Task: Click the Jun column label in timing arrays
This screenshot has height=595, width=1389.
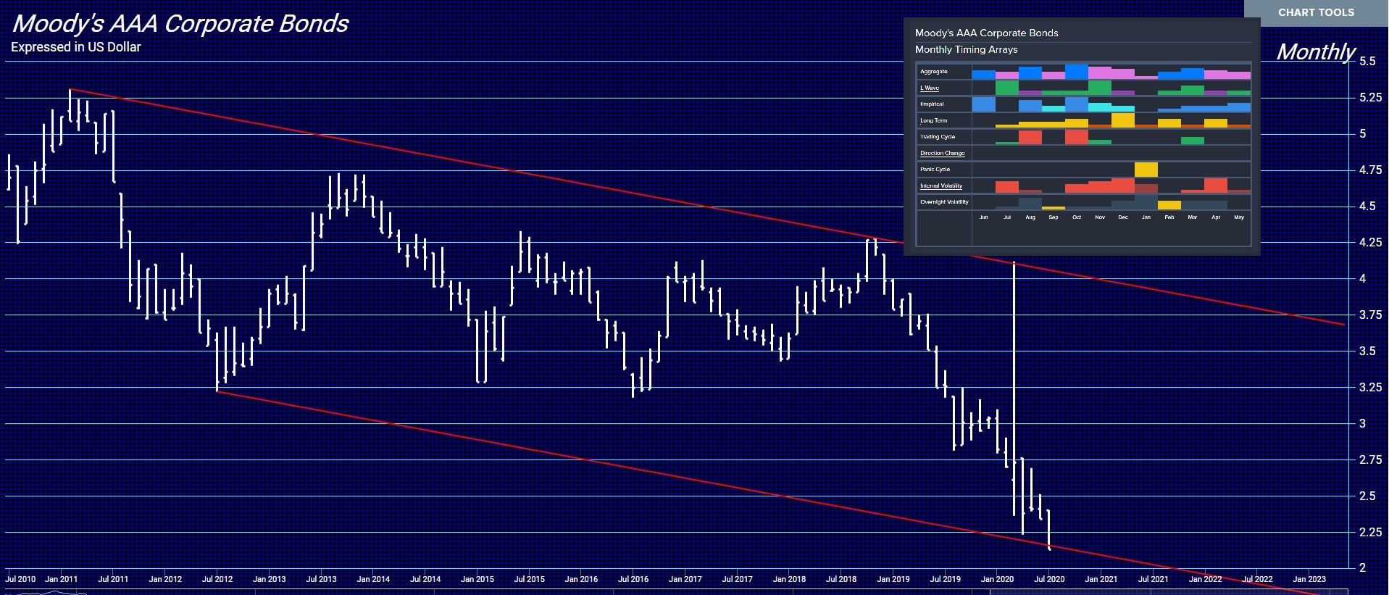Action: tap(983, 217)
